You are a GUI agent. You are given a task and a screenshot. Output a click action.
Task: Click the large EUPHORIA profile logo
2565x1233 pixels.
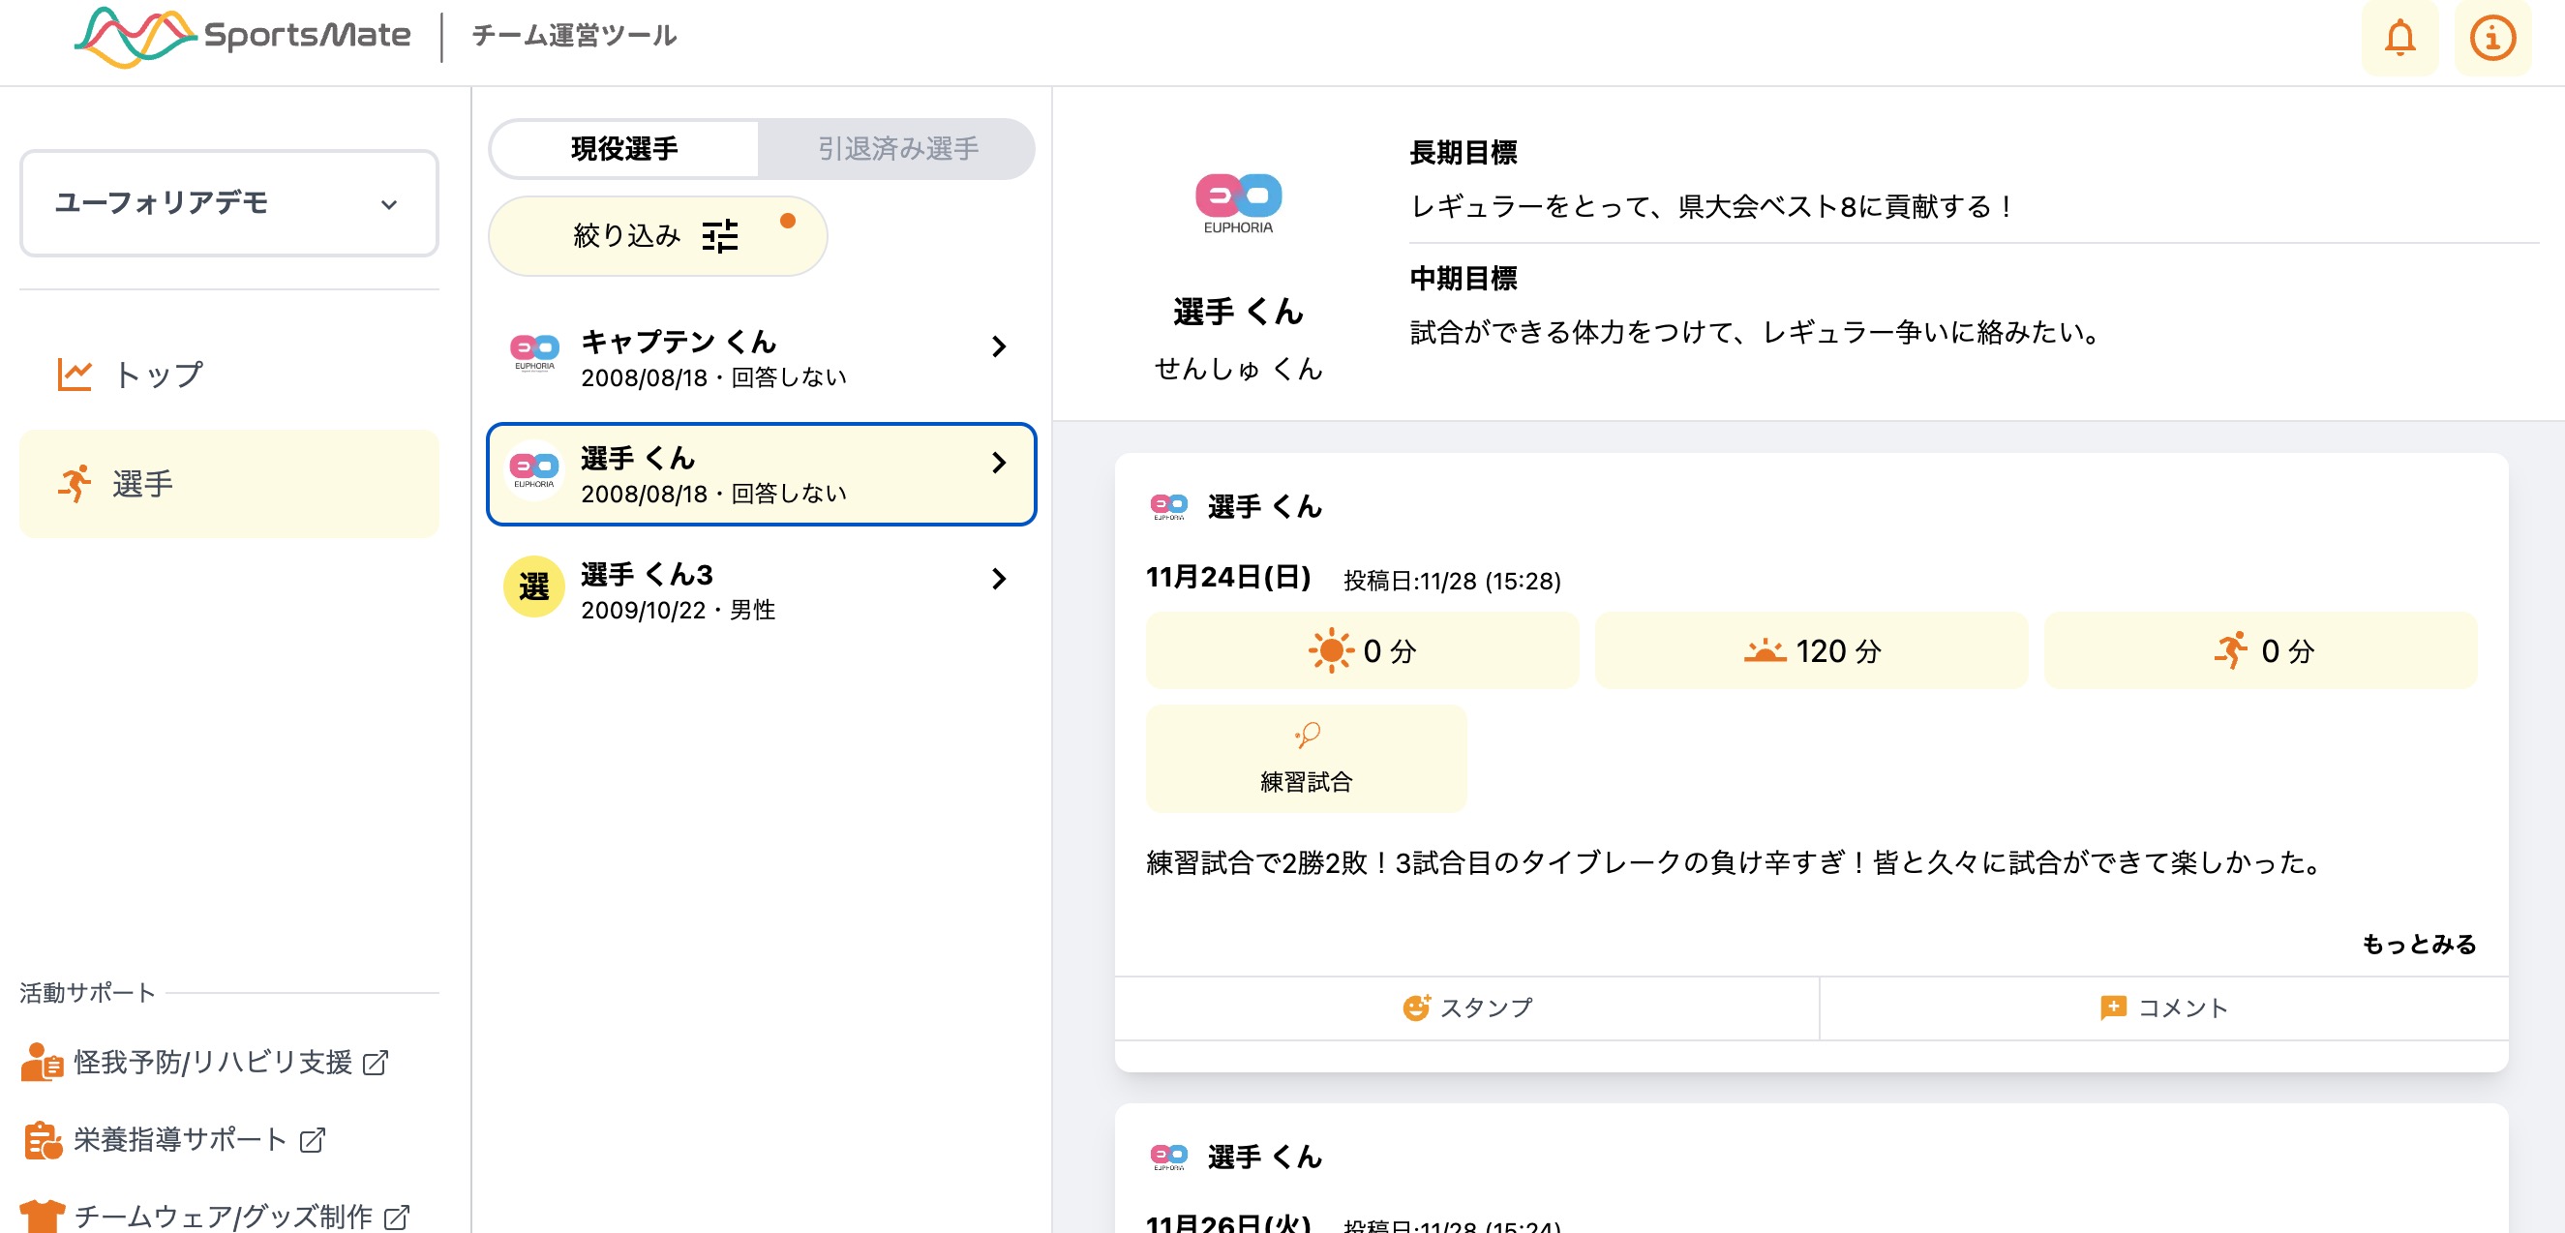[1238, 203]
